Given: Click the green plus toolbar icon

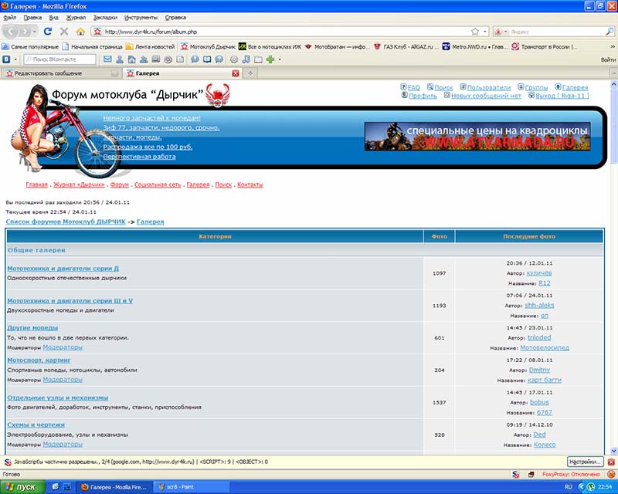Looking at the screenshot, I should (x=270, y=59).
